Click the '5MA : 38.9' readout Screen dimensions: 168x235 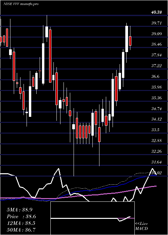coord(19,210)
